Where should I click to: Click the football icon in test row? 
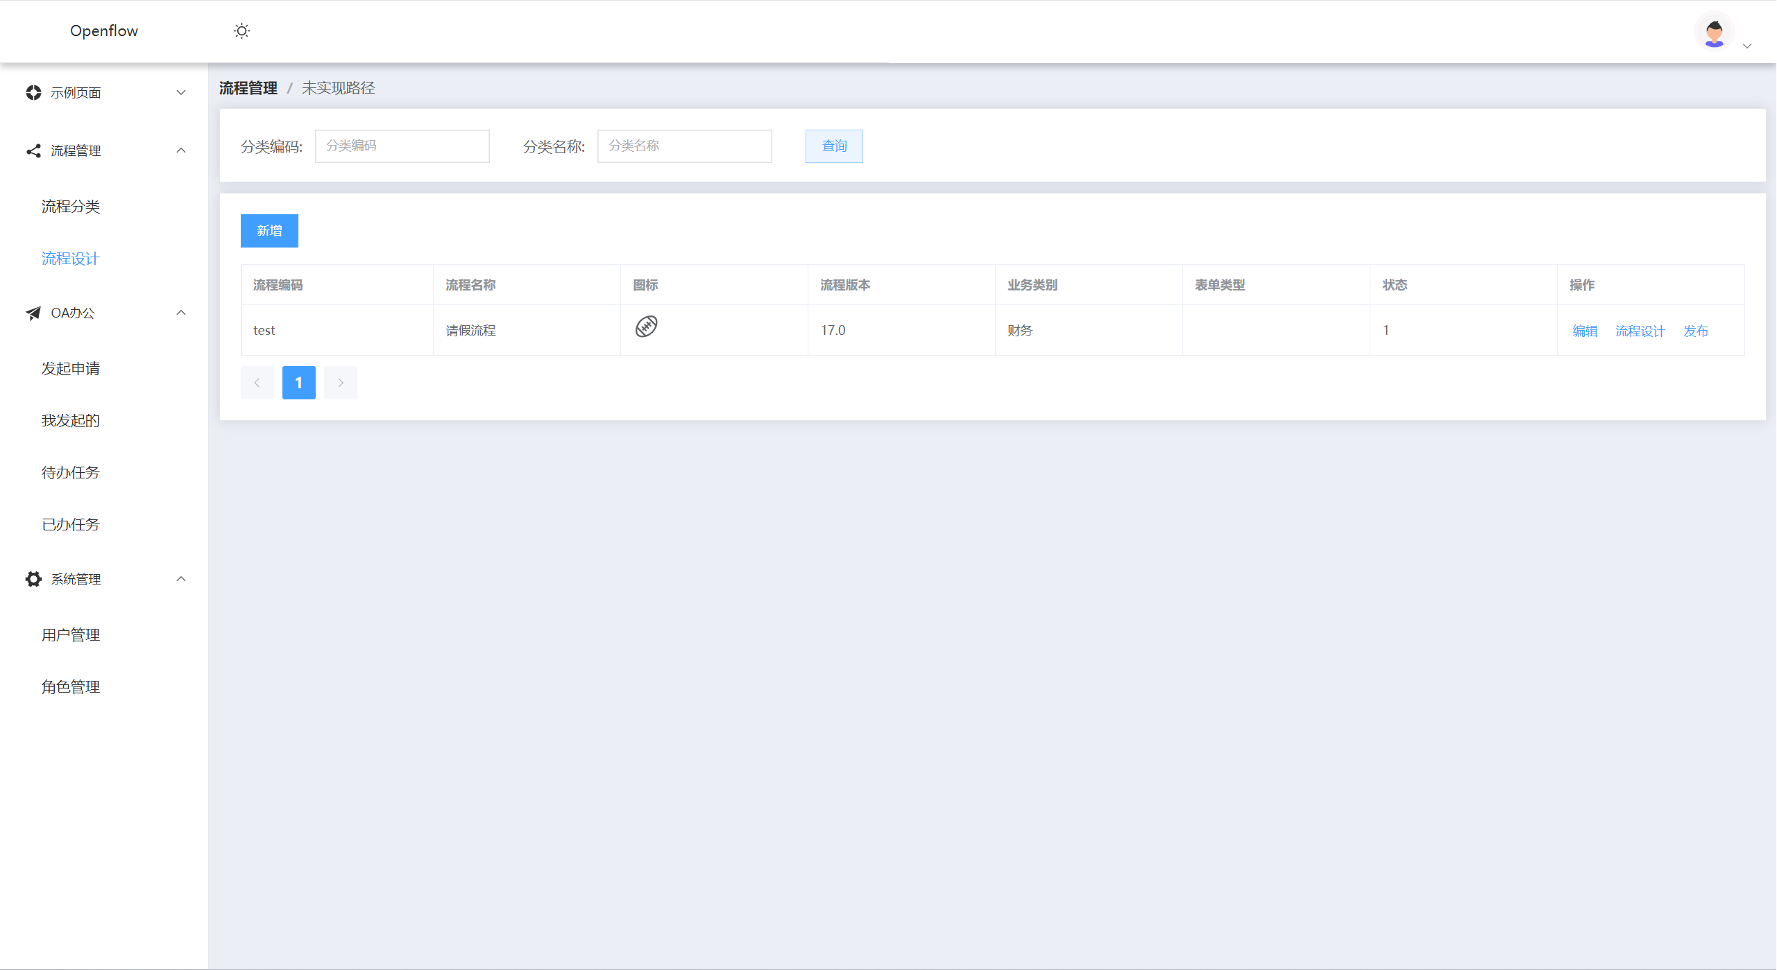646,327
